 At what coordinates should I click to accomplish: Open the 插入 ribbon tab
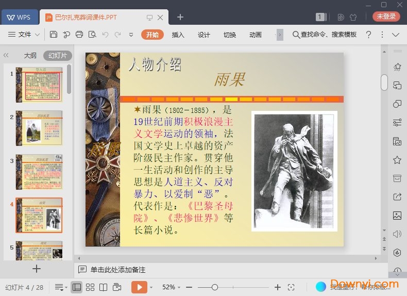pos(178,35)
